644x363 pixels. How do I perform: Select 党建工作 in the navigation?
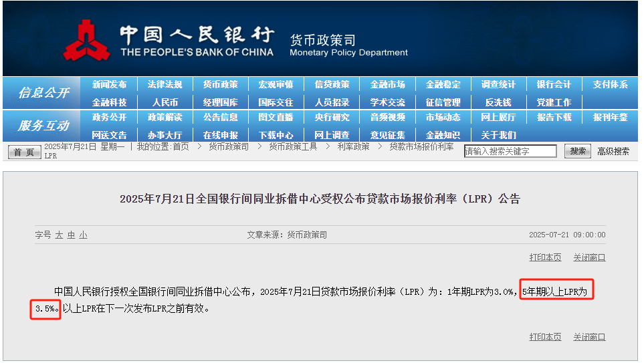(554, 102)
